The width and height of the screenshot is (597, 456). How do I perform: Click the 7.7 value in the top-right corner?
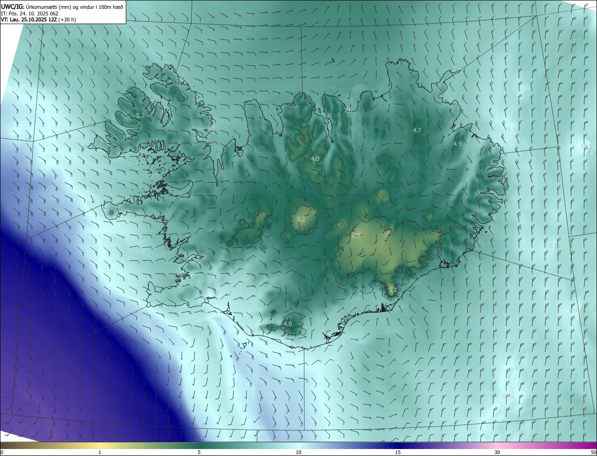pyautogui.click(x=576, y=41)
